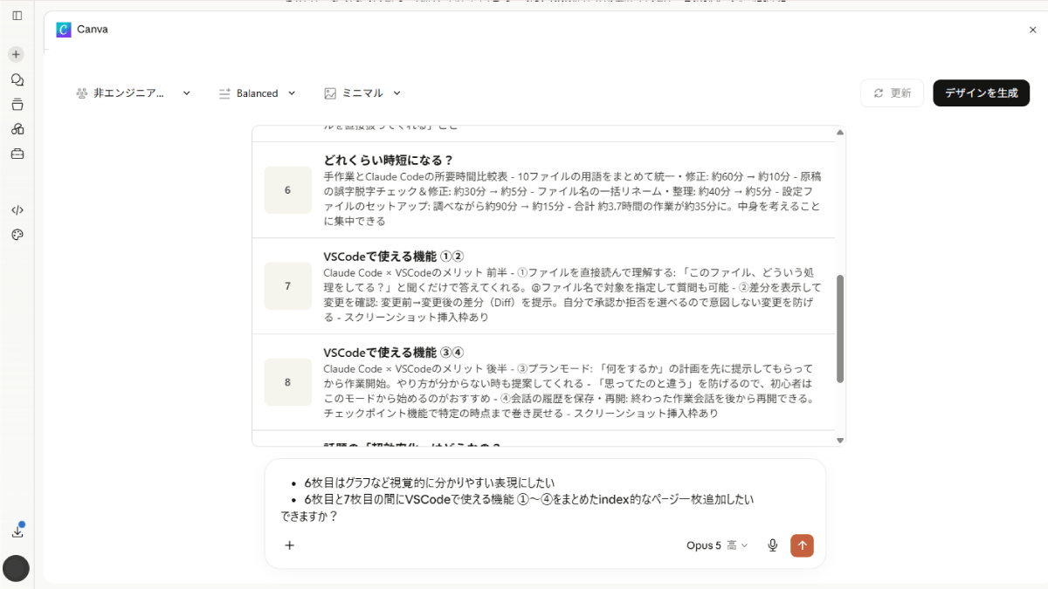Click the outline list scroll-down arrow
Viewport: 1048px width, 589px height.
(x=840, y=441)
